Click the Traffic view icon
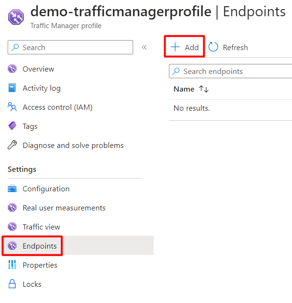Viewport: 292px width, 303px height. [12, 227]
